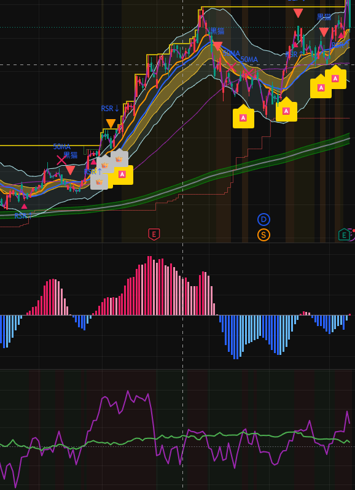Click red triangle under the leftmost 黒猫 label
355x490 pixels.
[x=70, y=170]
